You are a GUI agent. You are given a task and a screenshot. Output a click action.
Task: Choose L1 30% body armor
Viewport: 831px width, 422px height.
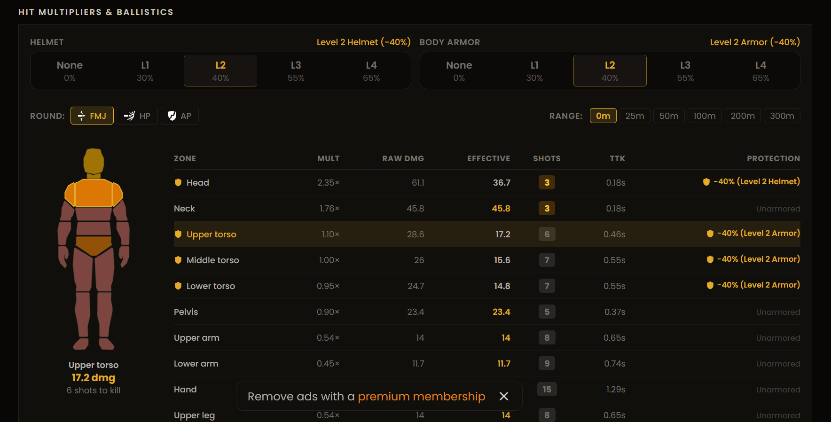534,70
